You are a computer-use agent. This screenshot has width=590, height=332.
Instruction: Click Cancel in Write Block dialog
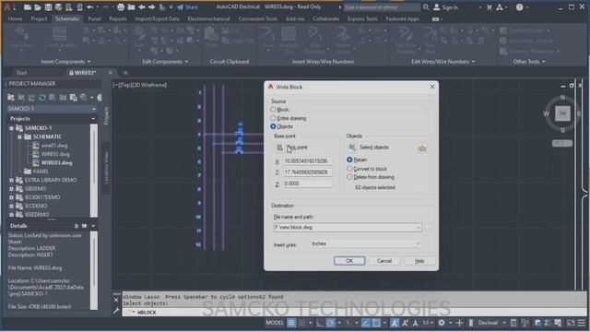(x=384, y=261)
